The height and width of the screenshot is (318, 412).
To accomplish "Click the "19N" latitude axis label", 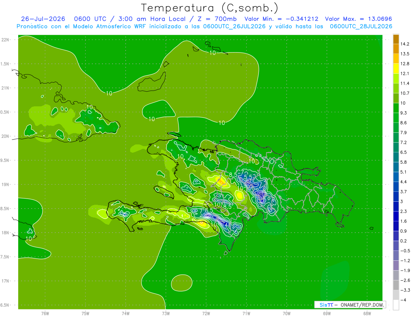I will point(5,185).
